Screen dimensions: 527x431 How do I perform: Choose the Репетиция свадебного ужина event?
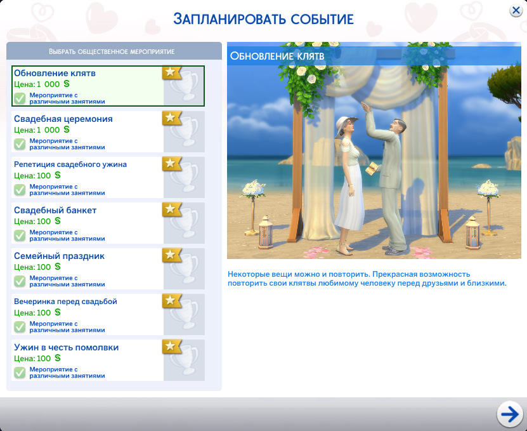(70, 164)
